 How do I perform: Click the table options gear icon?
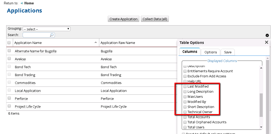[x=267, y=35]
